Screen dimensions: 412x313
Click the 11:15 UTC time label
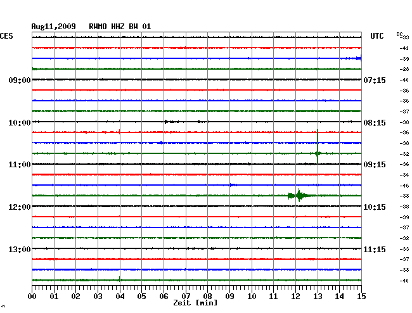coord(375,249)
